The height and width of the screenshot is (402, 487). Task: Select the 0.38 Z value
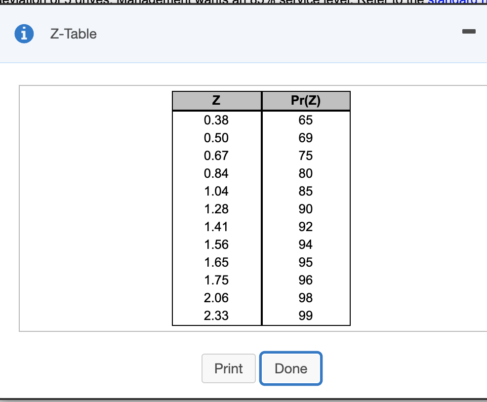216,120
